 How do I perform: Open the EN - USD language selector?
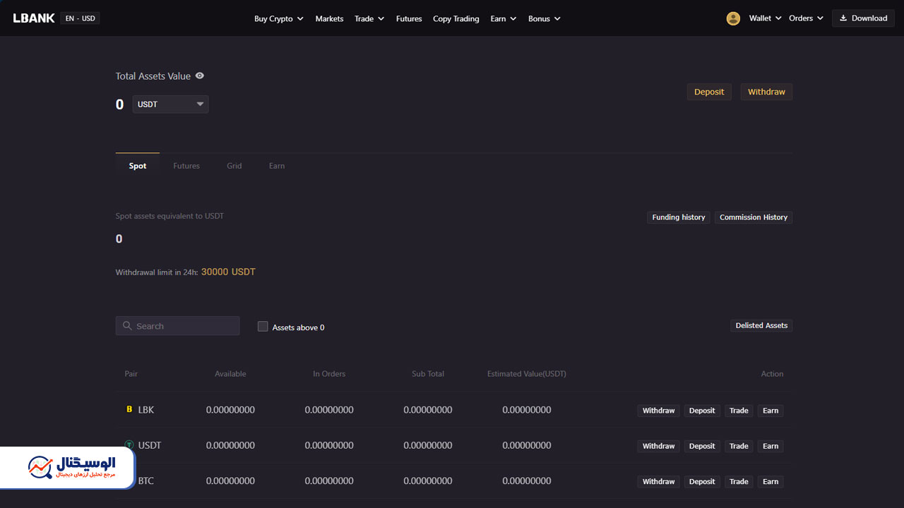pos(80,18)
